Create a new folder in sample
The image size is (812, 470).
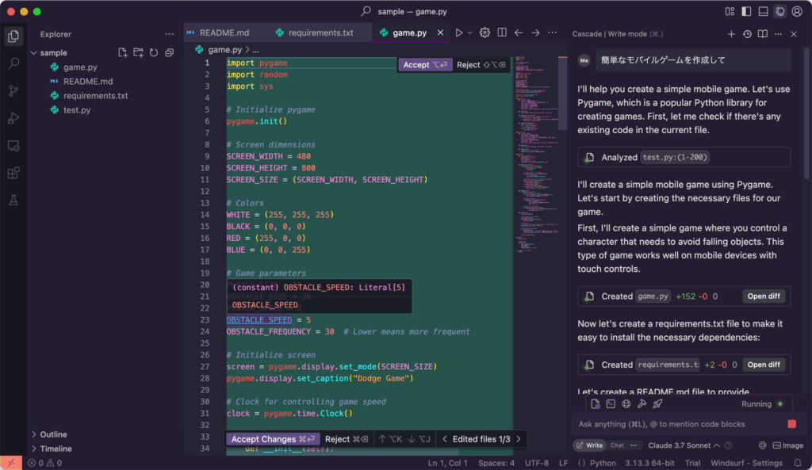(x=138, y=52)
